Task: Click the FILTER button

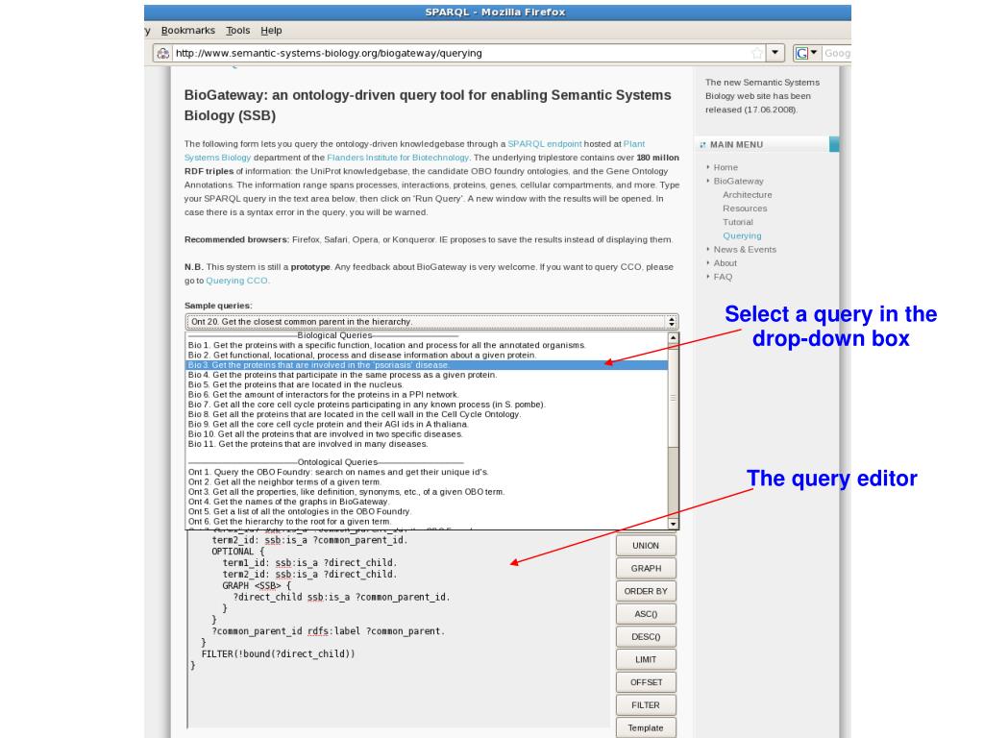Action: (x=646, y=704)
